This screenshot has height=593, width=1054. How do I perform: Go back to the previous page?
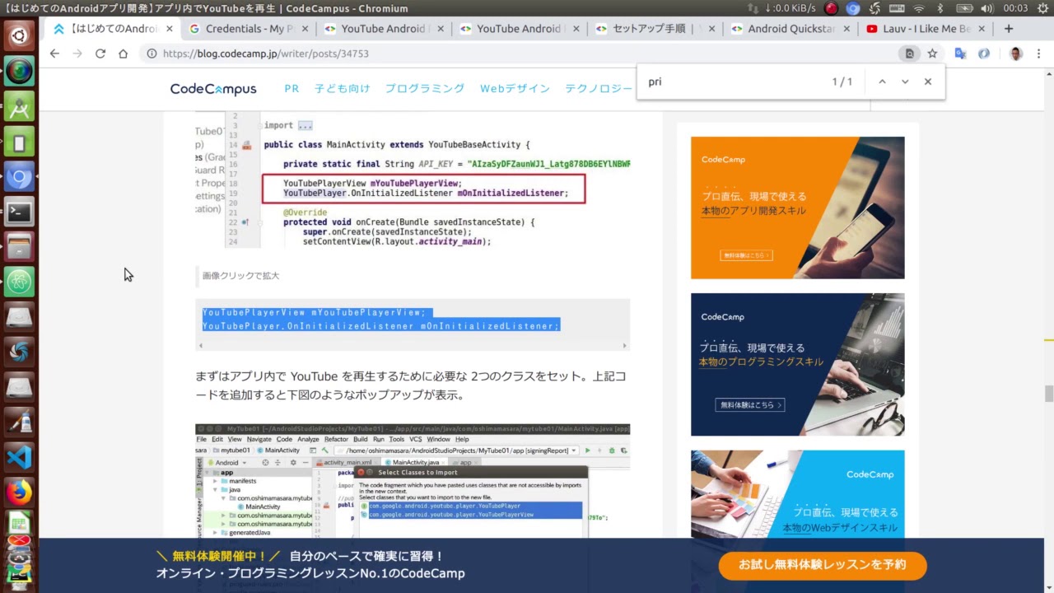pyautogui.click(x=54, y=54)
